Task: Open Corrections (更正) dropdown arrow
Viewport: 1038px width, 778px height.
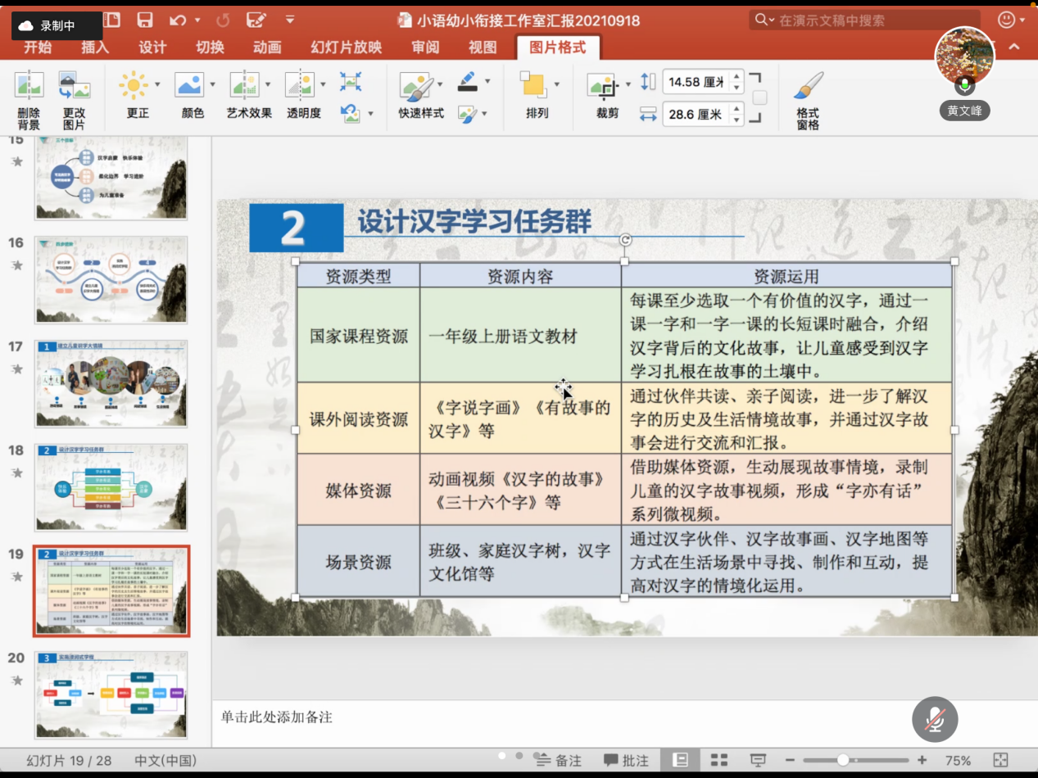Action: click(x=156, y=84)
